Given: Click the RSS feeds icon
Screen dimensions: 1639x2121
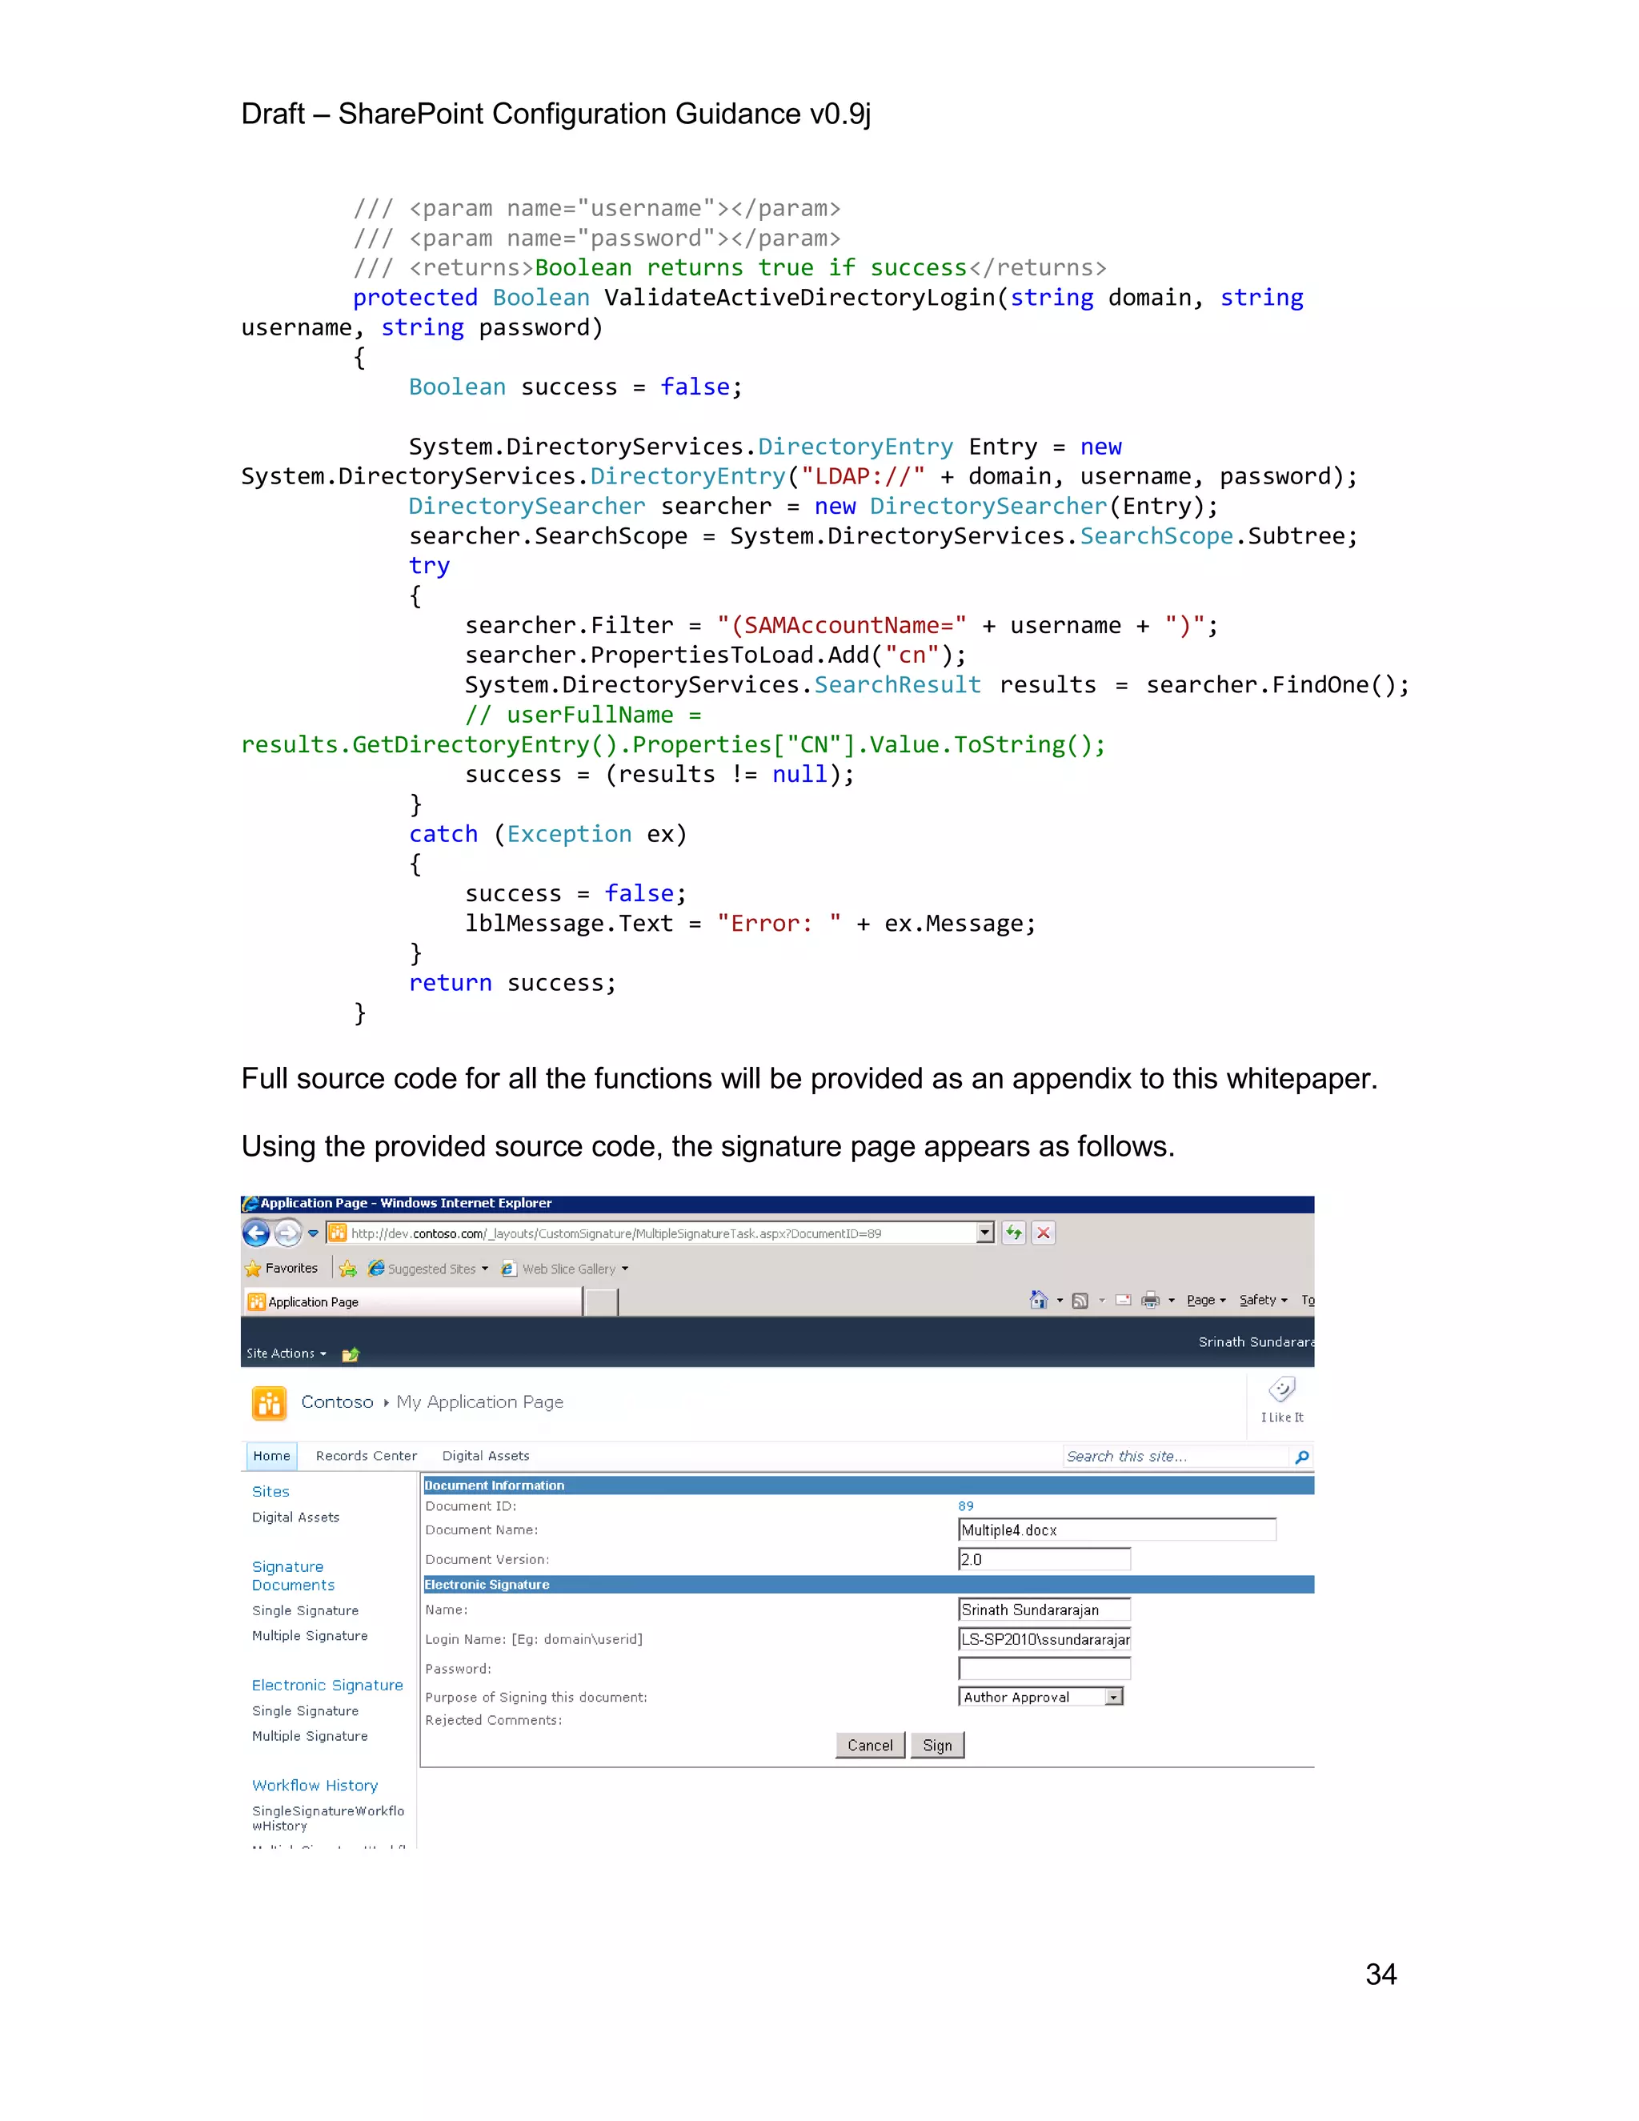Looking at the screenshot, I should 1080,1301.
